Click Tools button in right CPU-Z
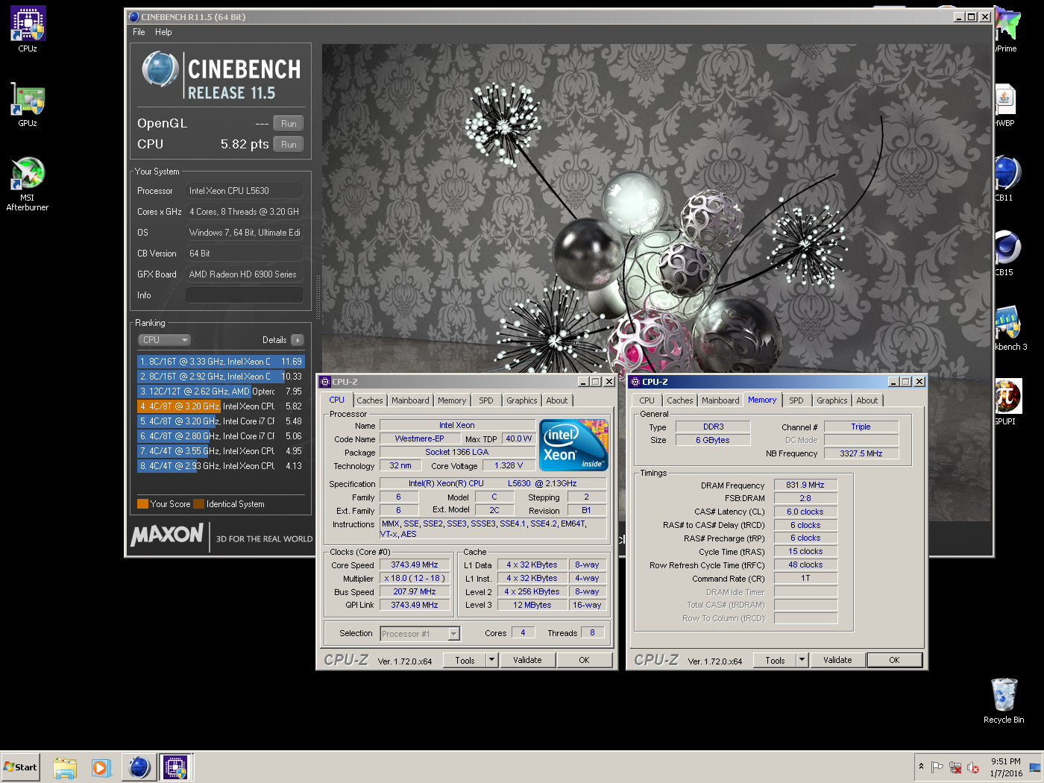Viewport: 1044px width, 783px height. [x=775, y=660]
